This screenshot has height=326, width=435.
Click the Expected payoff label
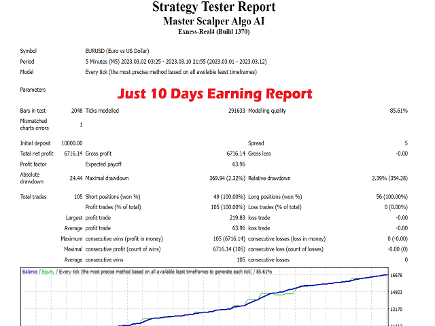click(x=103, y=164)
